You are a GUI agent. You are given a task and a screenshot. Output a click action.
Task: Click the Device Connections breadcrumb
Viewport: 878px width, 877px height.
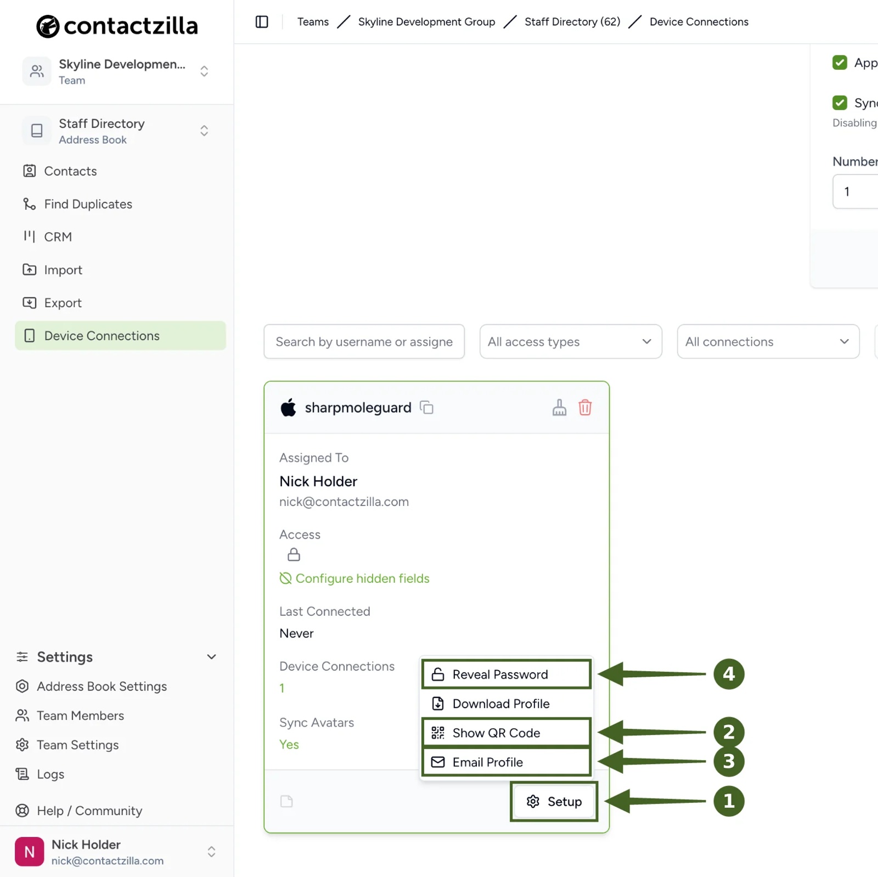coord(699,22)
